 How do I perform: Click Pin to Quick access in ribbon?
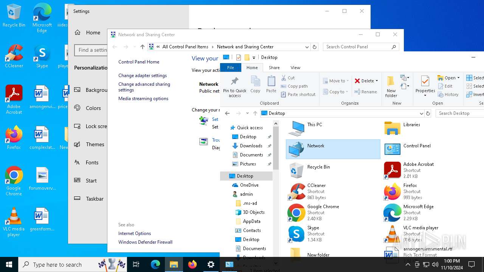pyautogui.click(x=234, y=87)
